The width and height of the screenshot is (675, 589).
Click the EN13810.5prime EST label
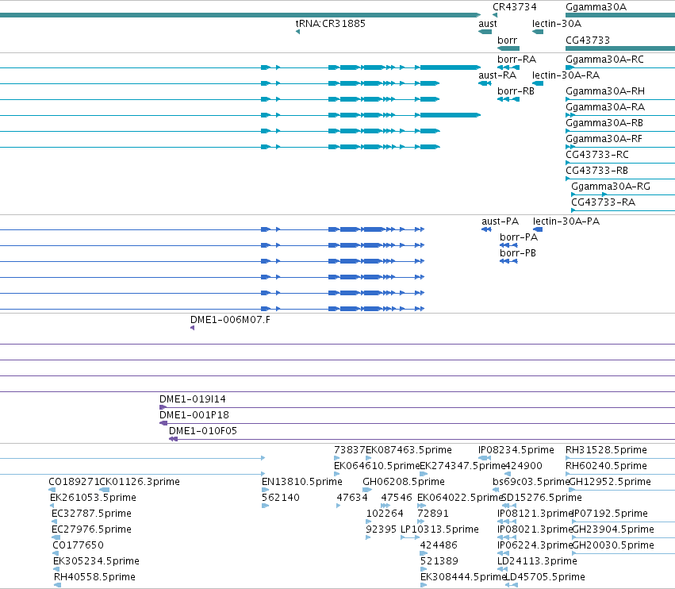pos(301,482)
